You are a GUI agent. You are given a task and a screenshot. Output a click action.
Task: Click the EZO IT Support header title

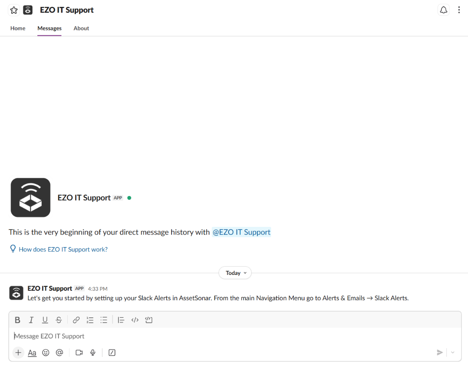[x=67, y=10]
